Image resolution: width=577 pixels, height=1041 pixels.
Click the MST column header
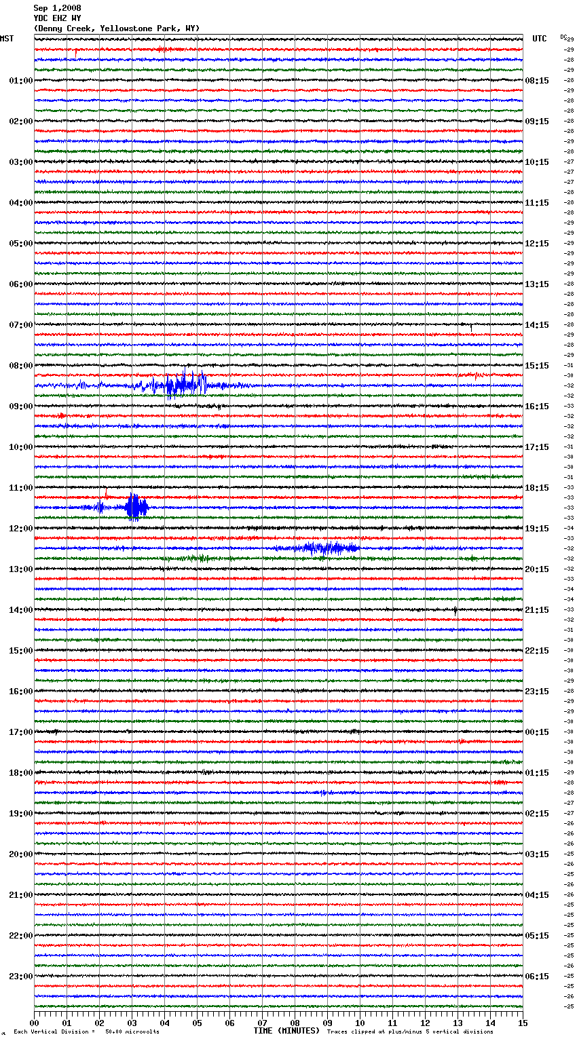(7, 39)
